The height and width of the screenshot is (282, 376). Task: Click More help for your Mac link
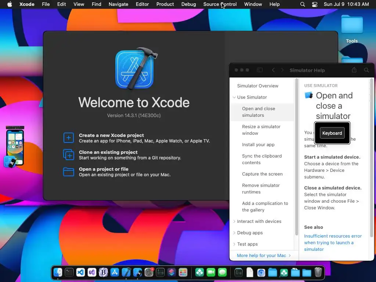(264, 256)
